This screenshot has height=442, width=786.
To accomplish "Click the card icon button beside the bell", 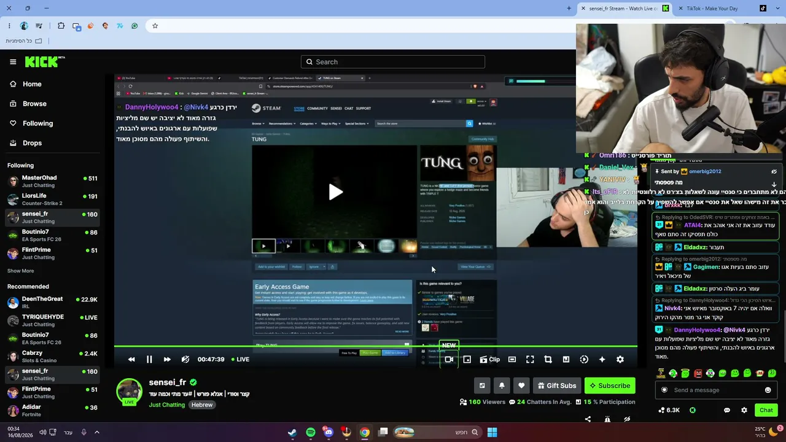I will (x=482, y=386).
